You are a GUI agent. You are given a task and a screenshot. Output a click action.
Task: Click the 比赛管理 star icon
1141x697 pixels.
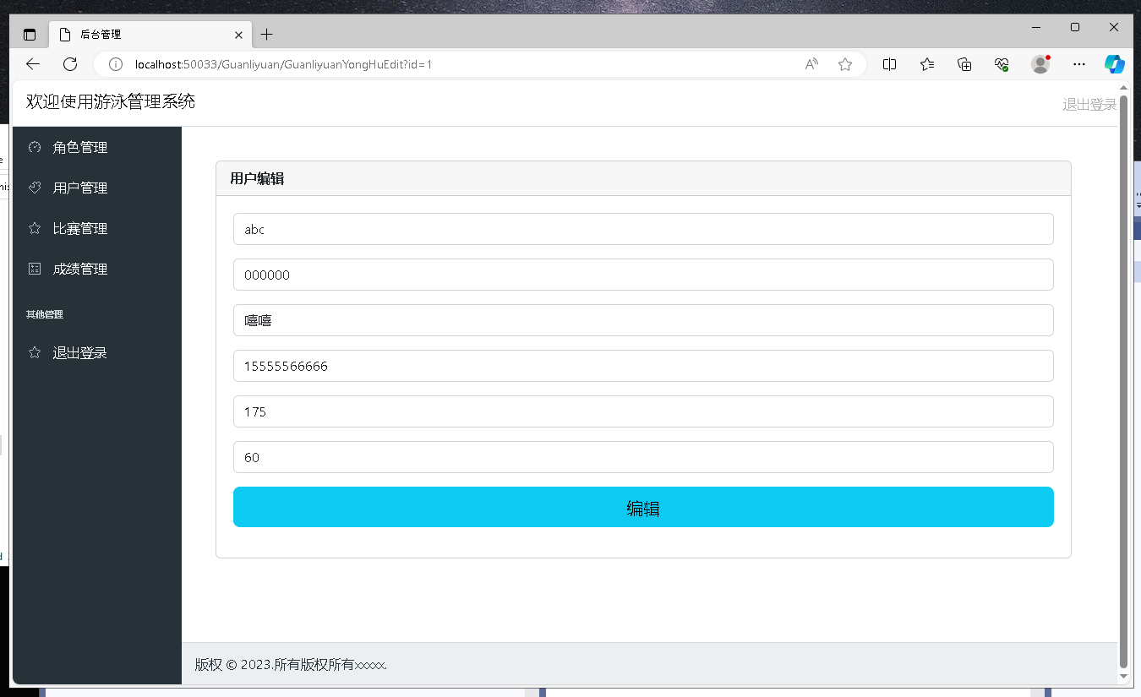click(x=34, y=228)
